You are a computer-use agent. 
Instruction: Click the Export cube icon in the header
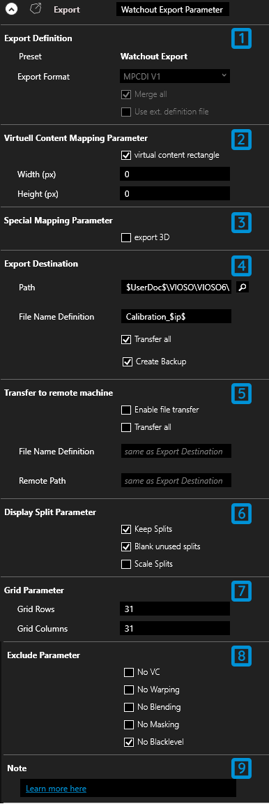coord(36,9)
